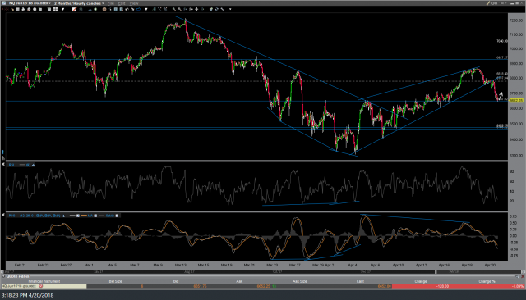
Task: Click the pencil icon at top right of window
Action: coord(488,3)
